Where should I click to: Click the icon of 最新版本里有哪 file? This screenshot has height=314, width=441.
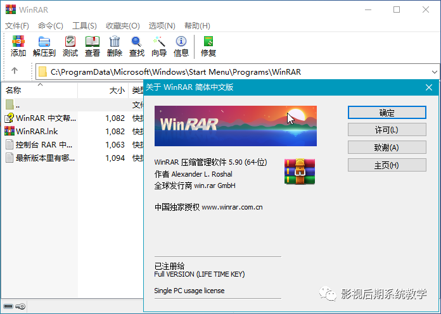click(x=10, y=158)
